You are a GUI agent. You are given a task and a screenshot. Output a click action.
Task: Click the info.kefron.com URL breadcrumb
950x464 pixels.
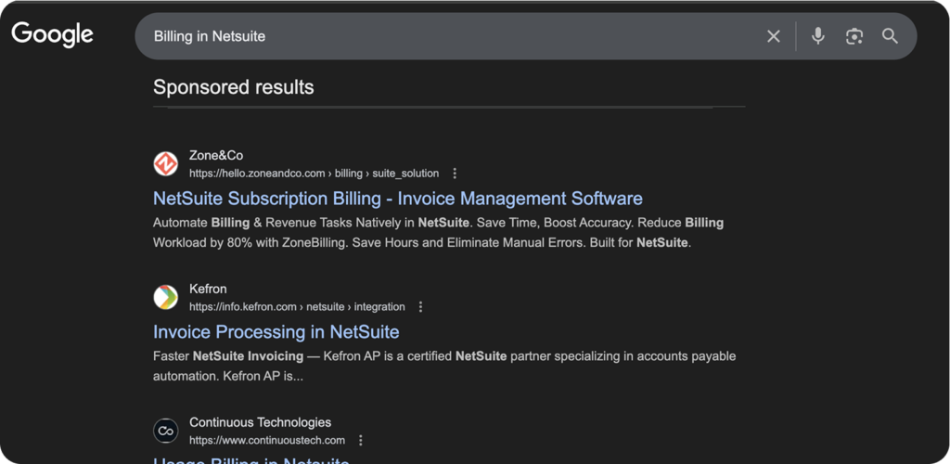(x=297, y=306)
